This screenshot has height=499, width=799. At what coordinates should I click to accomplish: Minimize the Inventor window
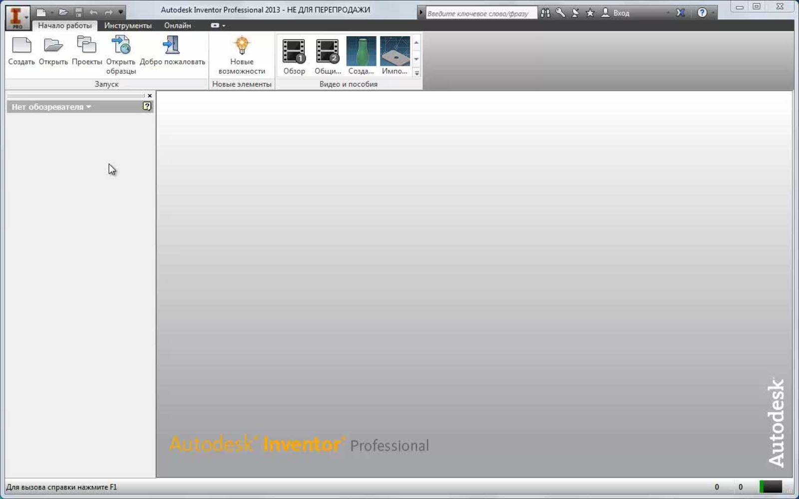coord(740,7)
